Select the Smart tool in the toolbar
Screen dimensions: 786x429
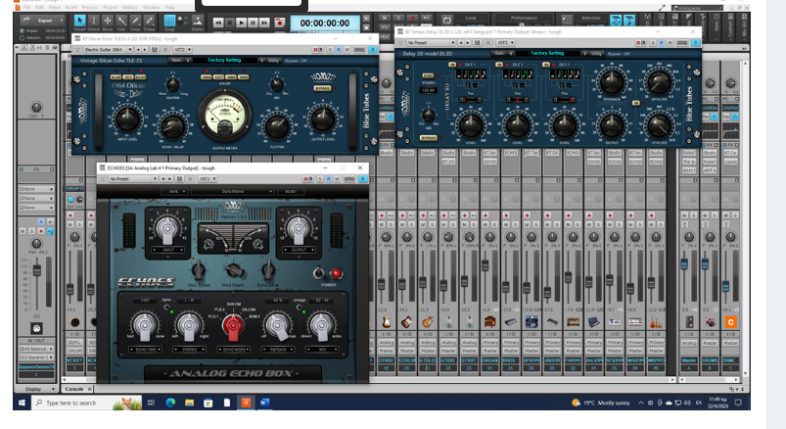79,22
